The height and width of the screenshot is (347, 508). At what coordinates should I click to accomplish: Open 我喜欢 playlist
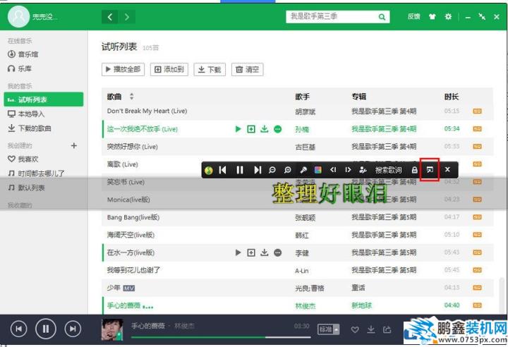tap(23, 159)
